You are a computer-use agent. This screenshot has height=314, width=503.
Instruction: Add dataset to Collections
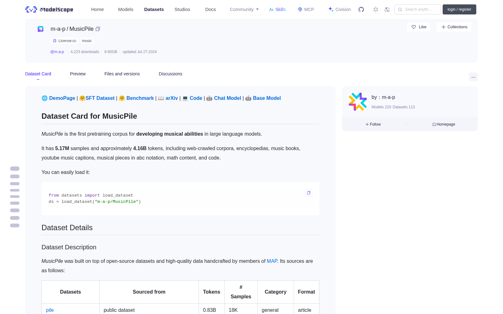(454, 27)
